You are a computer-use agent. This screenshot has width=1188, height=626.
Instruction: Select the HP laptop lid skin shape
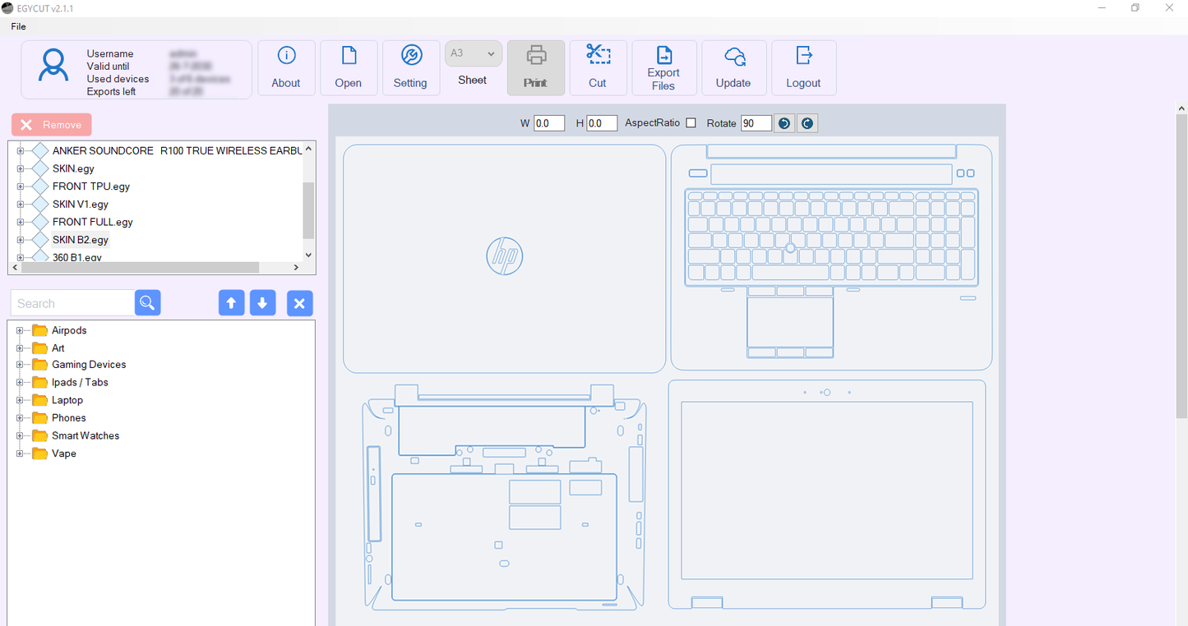click(504, 259)
